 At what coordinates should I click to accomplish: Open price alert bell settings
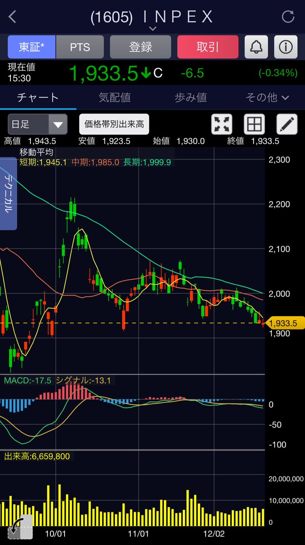click(256, 47)
